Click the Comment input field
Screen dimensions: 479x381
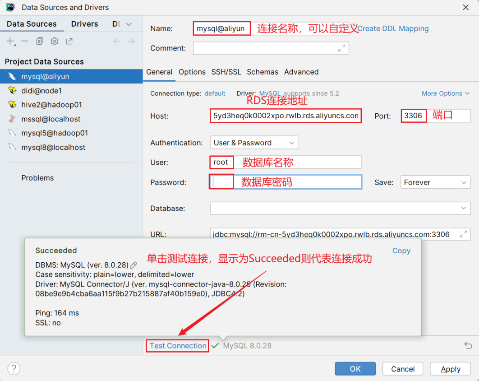pos(271,48)
